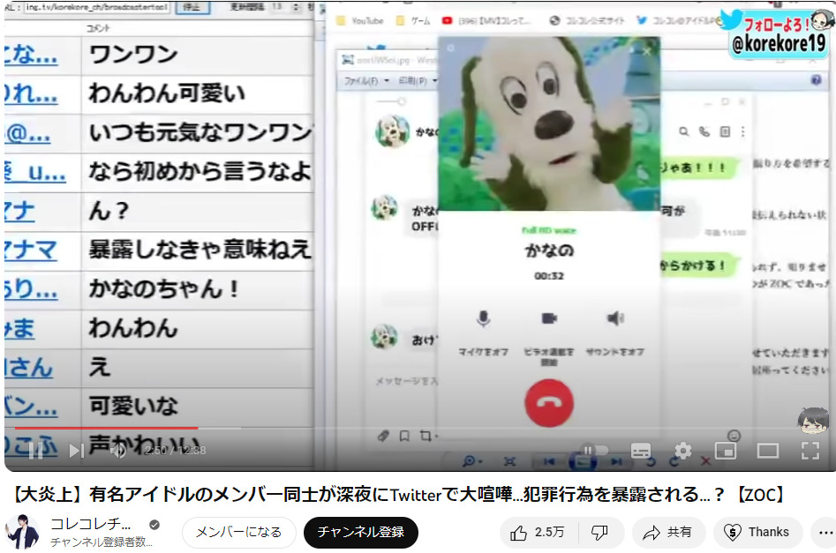Viewport: 836px width, 553px height.
Task: Open the YouTube bookmark folder
Action: point(360,21)
